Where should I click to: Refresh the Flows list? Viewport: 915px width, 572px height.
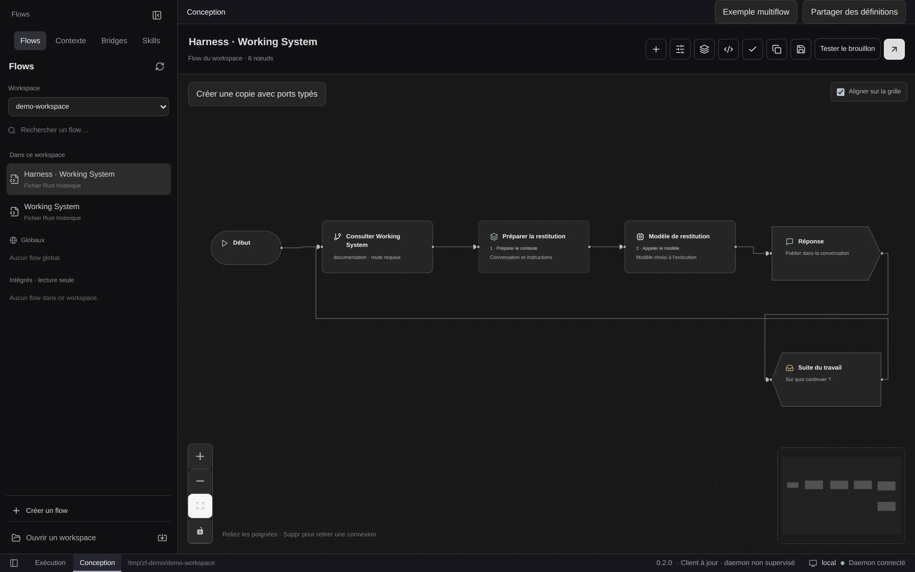click(x=159, y=67)
